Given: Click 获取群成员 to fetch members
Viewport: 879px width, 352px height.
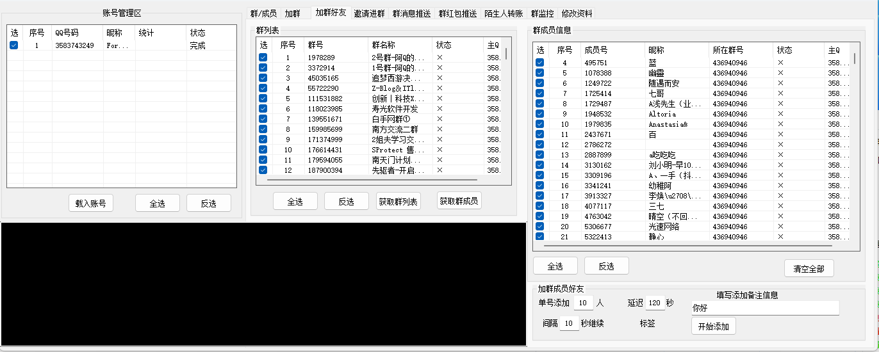Looking at the screenshot, I should (x=459, y=201).
